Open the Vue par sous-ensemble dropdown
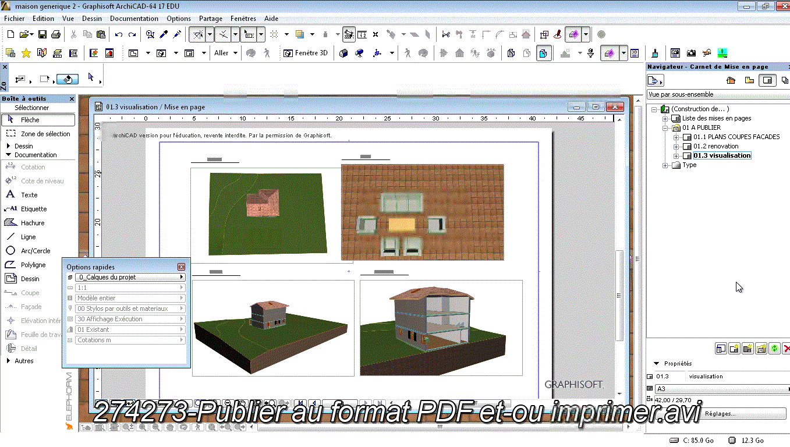Viewport: 790px width, 447px height. click(718, 94)
